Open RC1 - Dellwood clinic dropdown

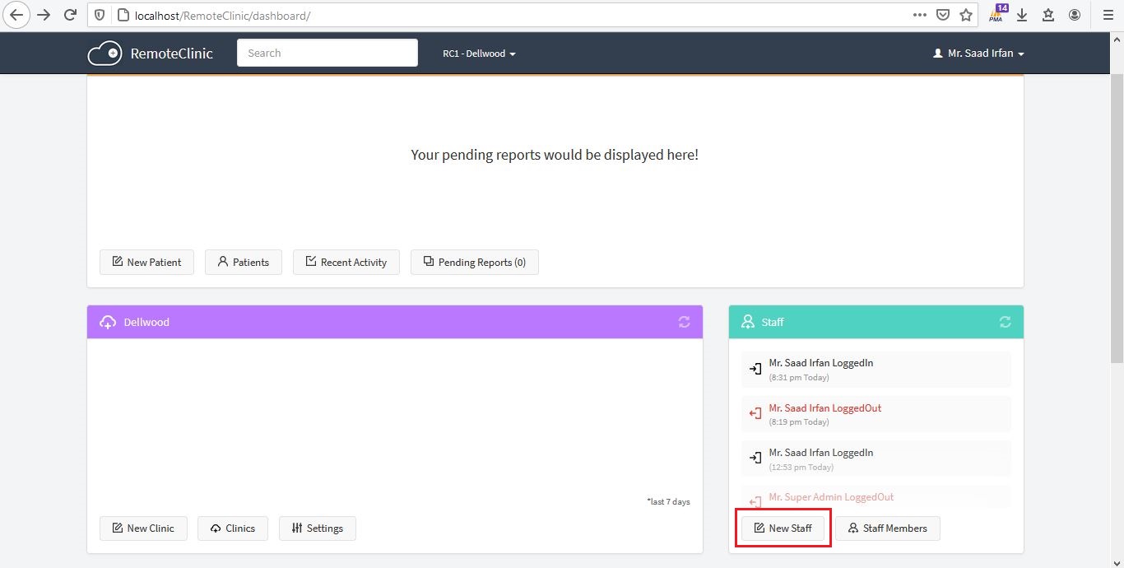479,54
